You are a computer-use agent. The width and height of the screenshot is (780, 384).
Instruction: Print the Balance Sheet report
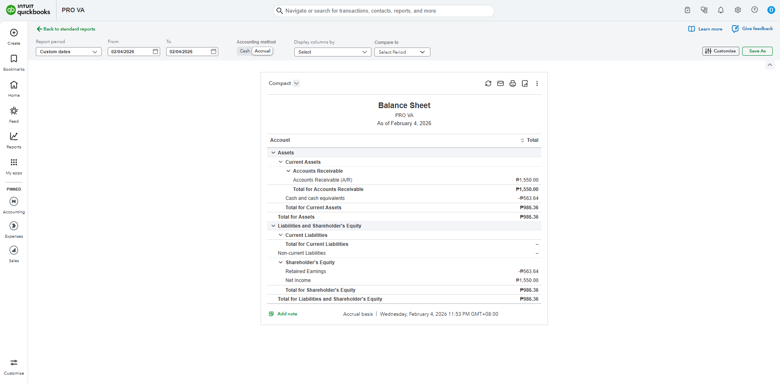[513, 83]
